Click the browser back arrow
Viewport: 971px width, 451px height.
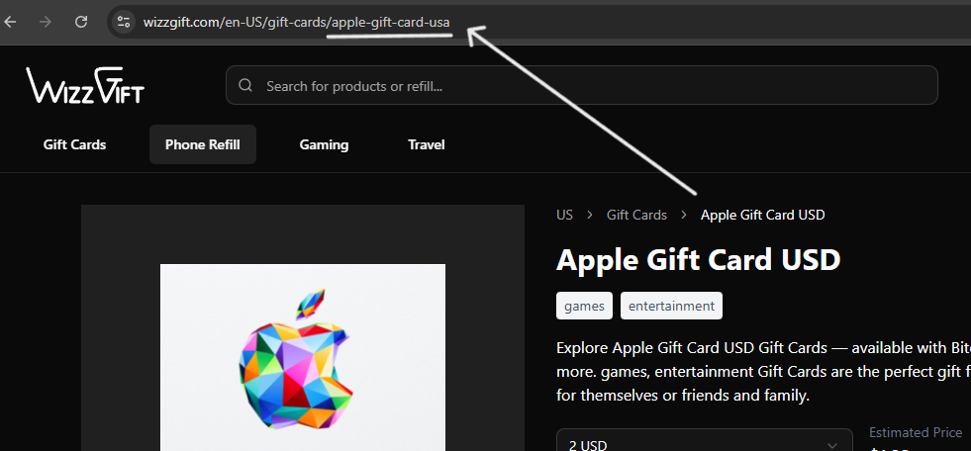point(10,23)
